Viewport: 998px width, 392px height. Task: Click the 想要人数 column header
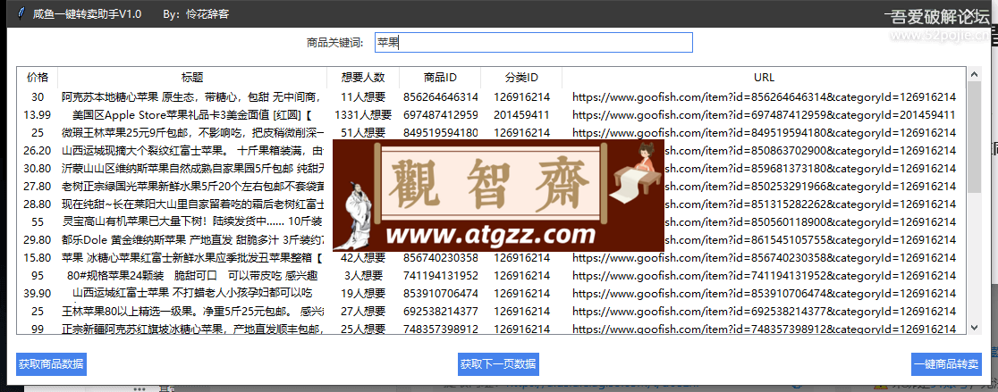point(363,78)
